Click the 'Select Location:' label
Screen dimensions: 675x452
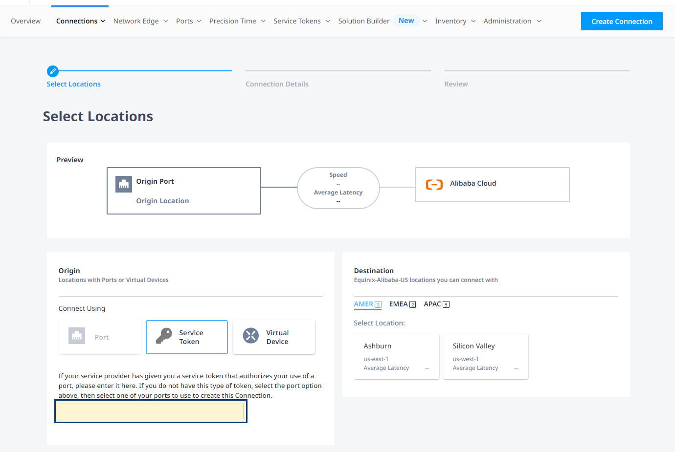pos(380,323)
